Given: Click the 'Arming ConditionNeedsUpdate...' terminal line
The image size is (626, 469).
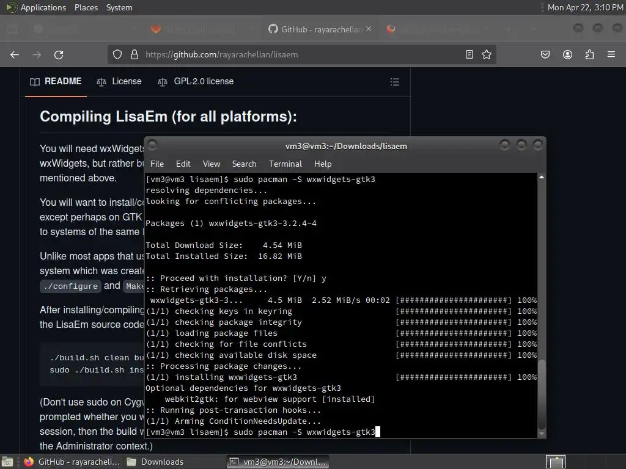Looking at the screenshot, I should [x=234, y=421].
